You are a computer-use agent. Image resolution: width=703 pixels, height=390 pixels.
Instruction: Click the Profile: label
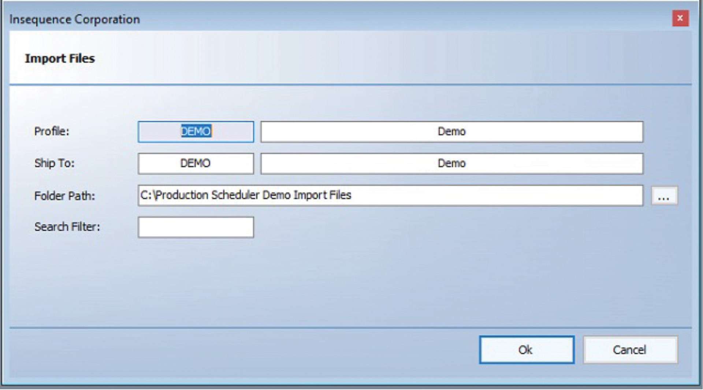(52, 131)
